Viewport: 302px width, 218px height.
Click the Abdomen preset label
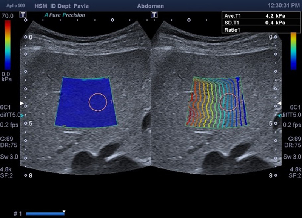click(150, 6)
